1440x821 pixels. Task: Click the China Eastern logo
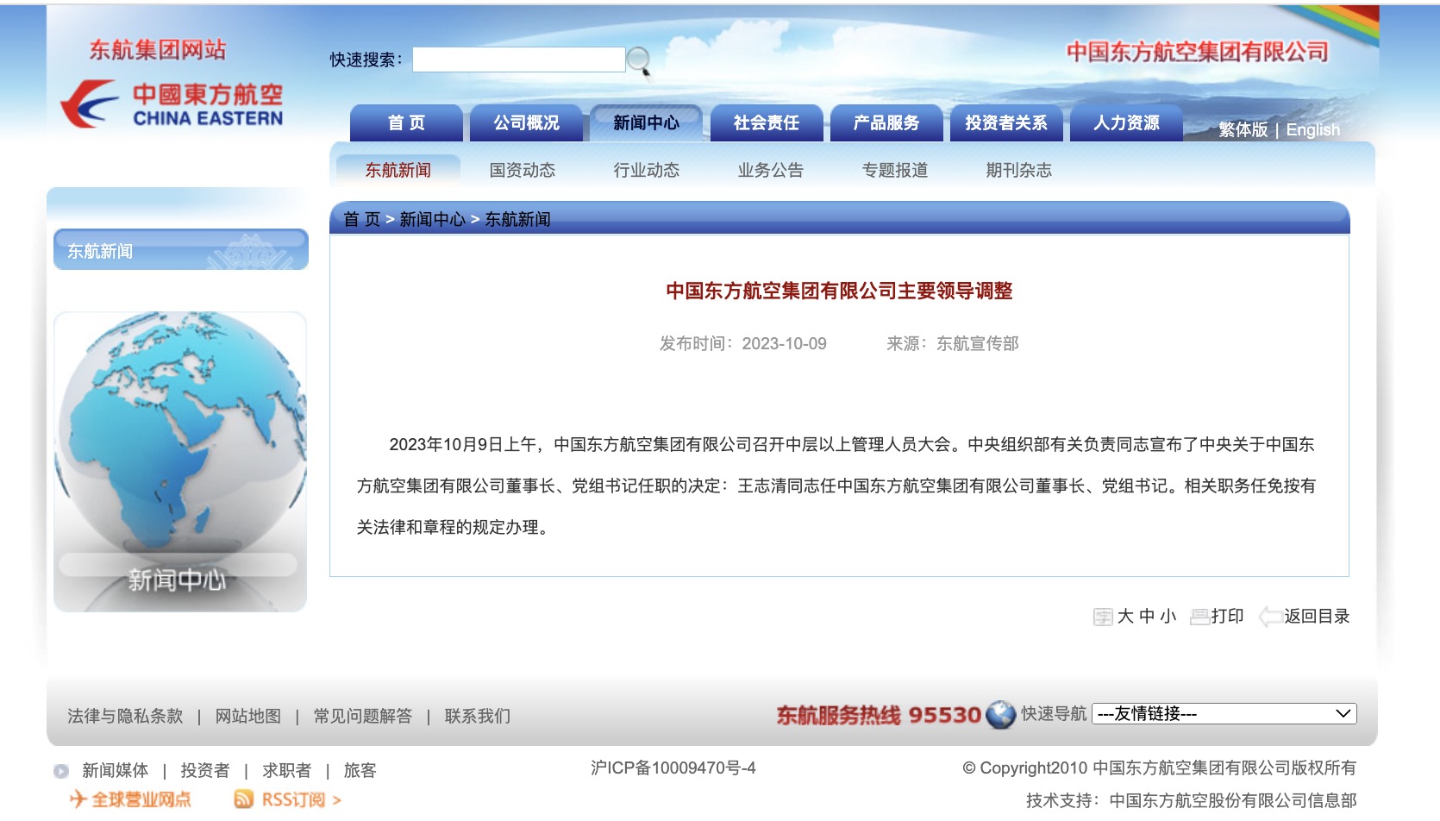(x=172, y=105)
